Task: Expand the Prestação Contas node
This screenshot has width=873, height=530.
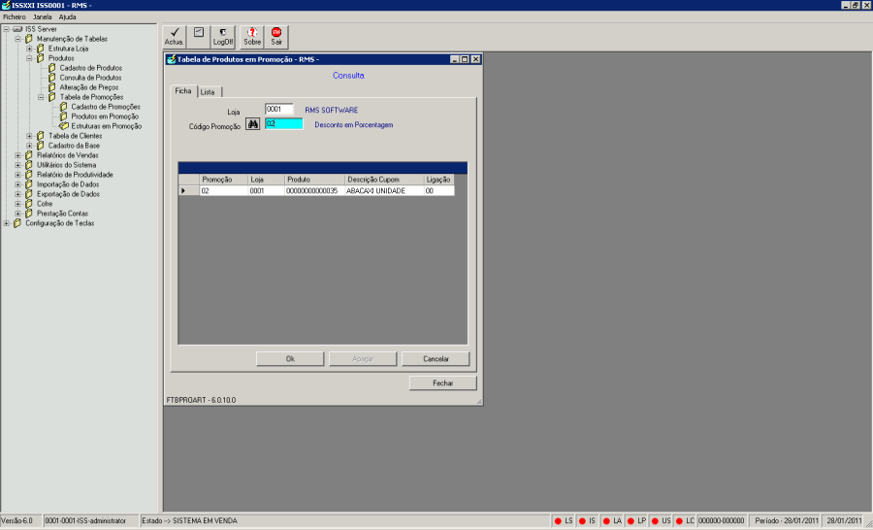Action: [17, 214]
